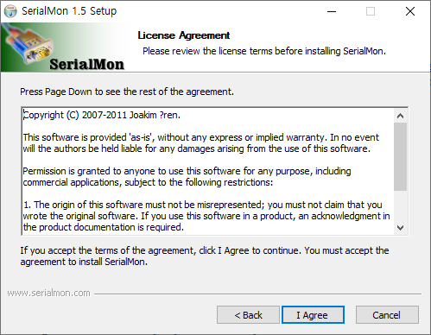431x335 pixels.
Task: Click the SerialMon setup title bar icon
Action: [x=10, y=11]
